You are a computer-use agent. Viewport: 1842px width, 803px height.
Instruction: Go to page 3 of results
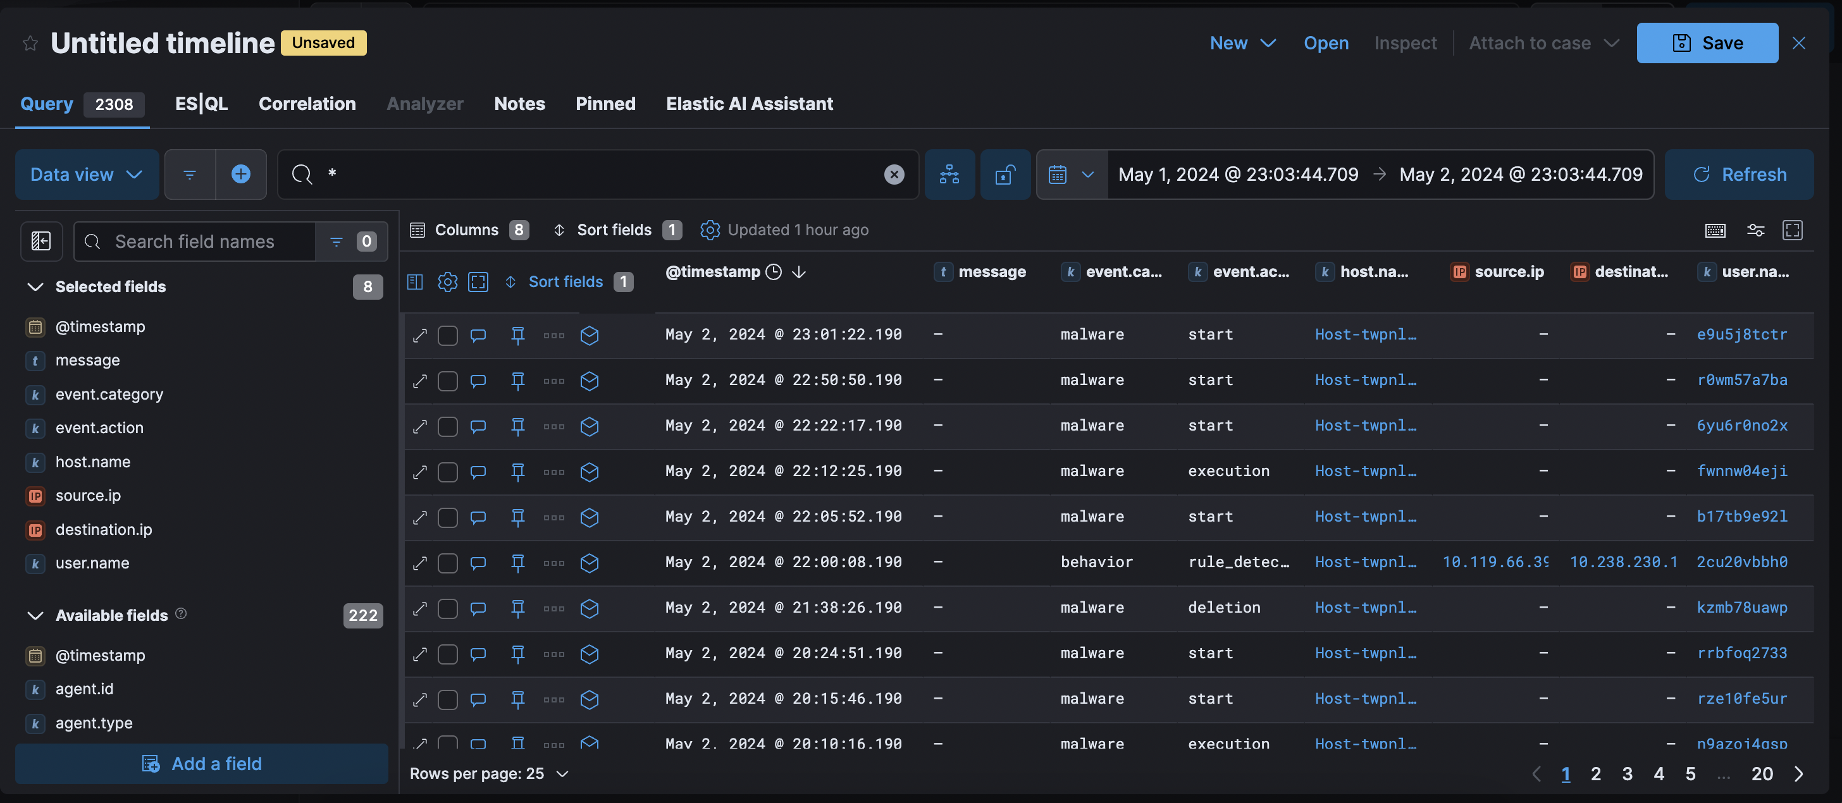pos(1627,774)
